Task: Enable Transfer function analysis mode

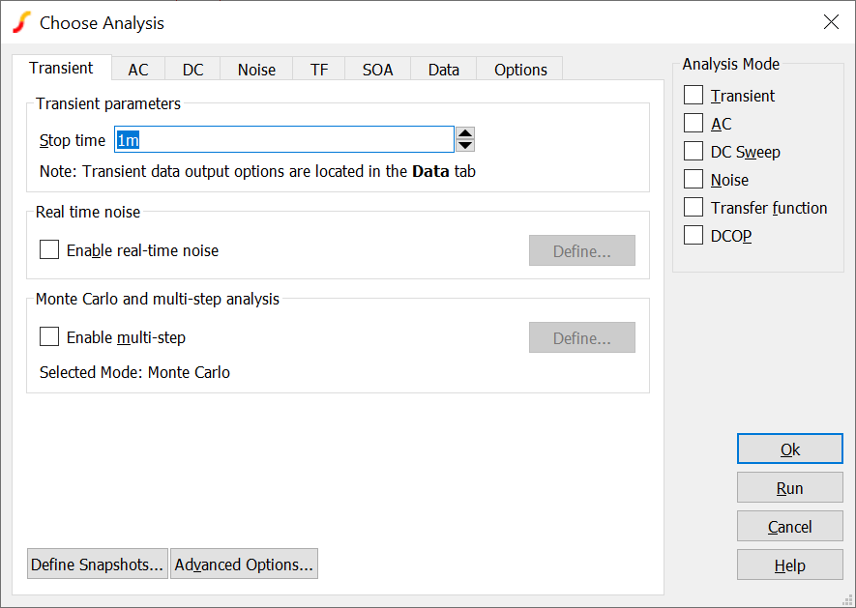Action: point(694,208)
